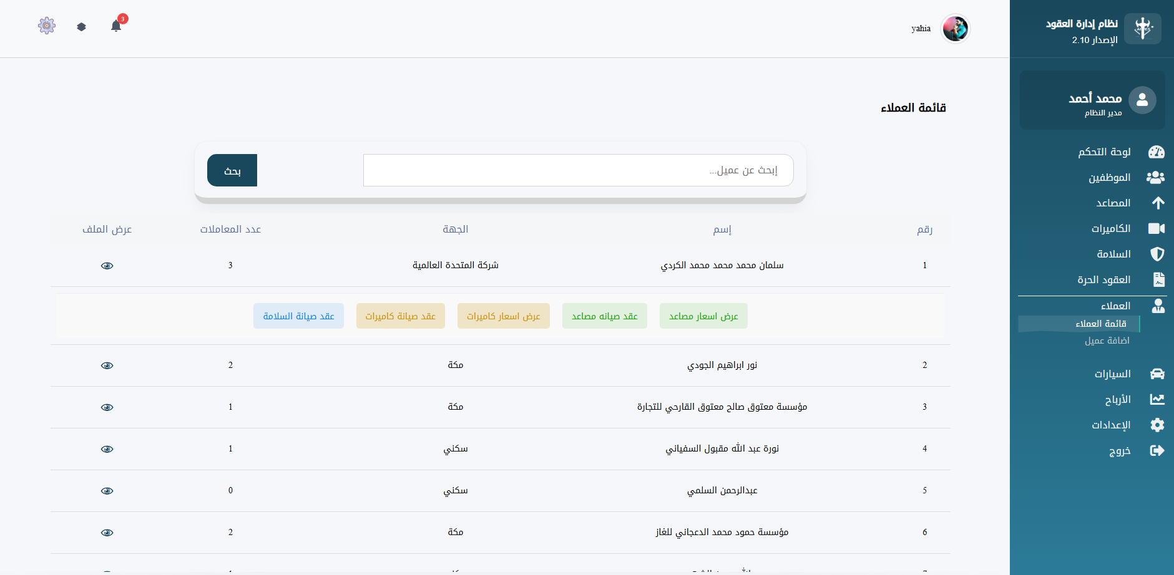Show file of عبدالرحمن السلمي
This screenshot has width=1174, height=575.
[107, 491]
